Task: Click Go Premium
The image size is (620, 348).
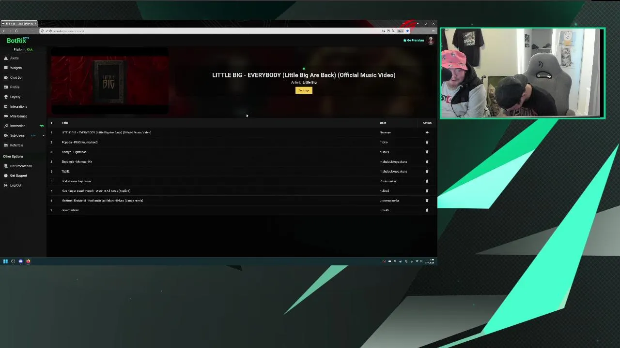Action: pyautogui.click(x=414, y=41)
